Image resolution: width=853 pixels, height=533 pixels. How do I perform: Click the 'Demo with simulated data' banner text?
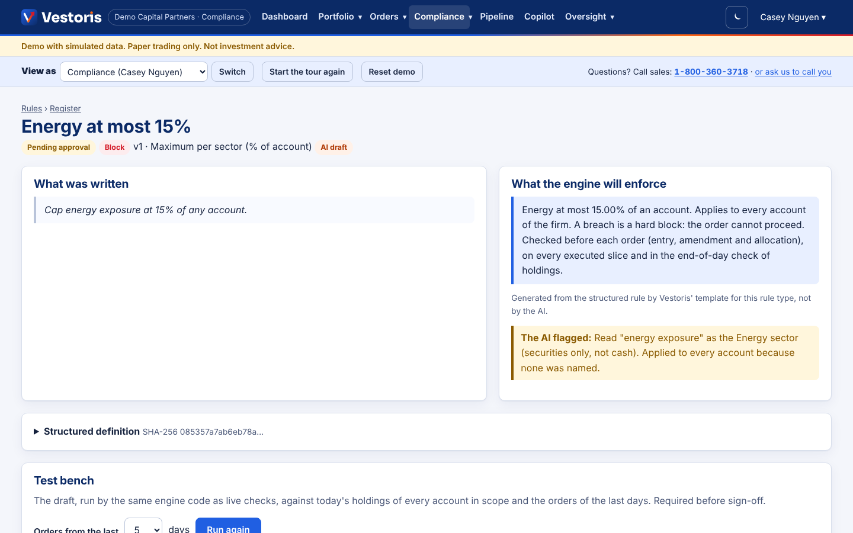[158, 46]
